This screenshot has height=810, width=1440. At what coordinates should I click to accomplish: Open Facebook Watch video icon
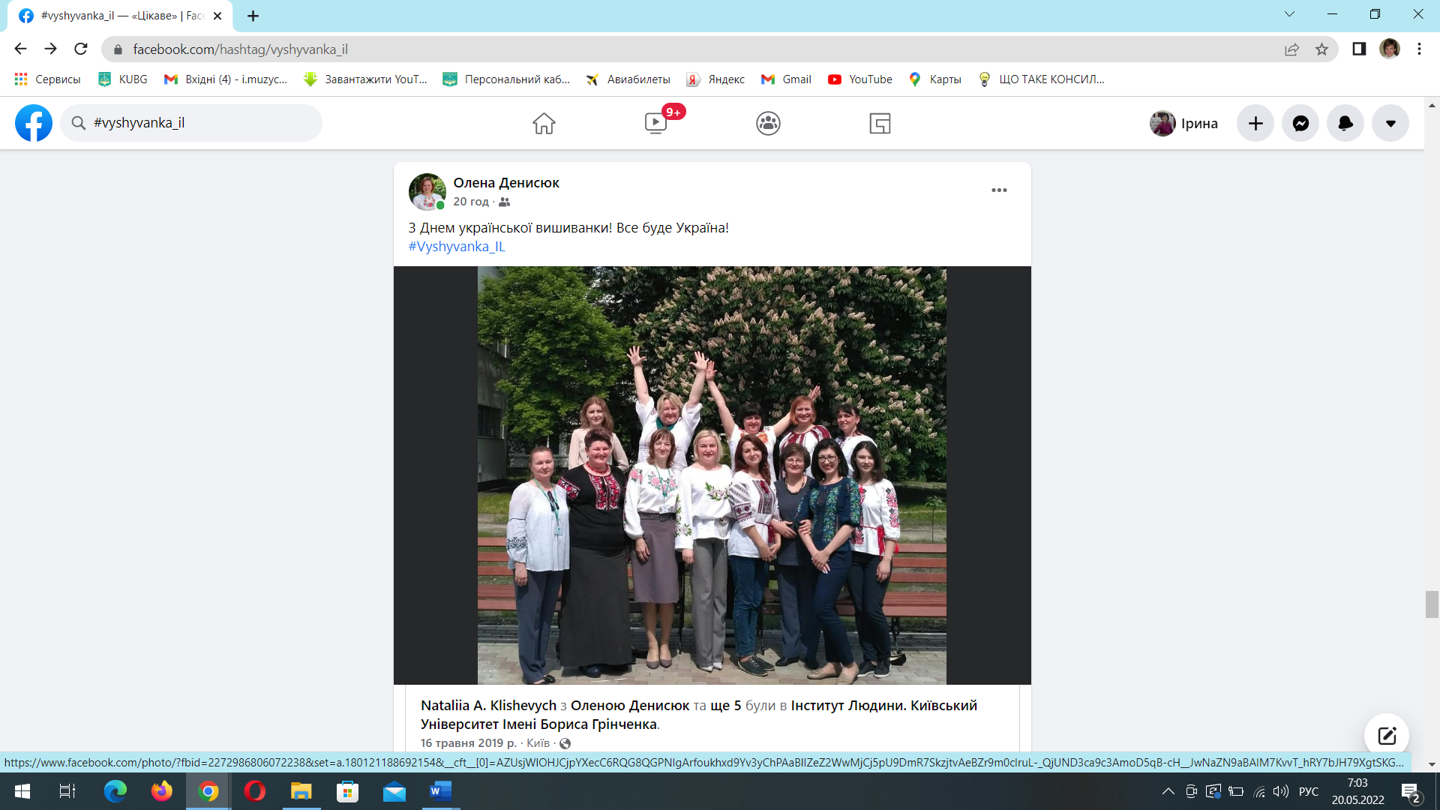point(655,123)
